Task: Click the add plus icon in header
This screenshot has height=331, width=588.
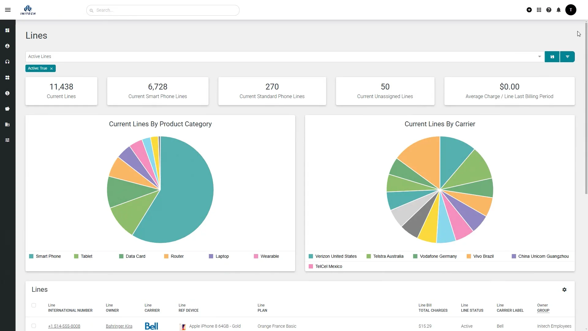Action: 529,10
